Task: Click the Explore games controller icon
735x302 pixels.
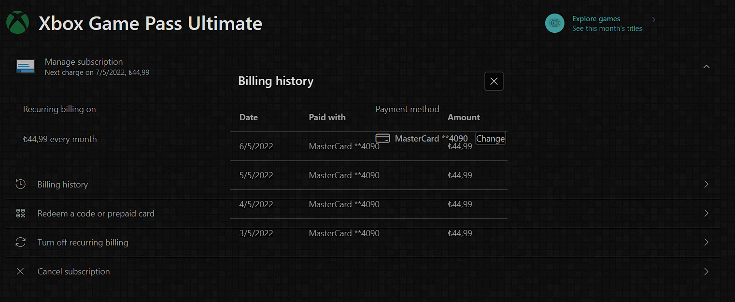Action: (x=554, y=23)
